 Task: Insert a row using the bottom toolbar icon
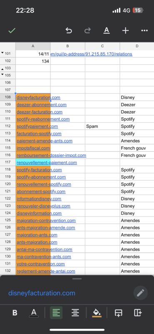point(118,313)
